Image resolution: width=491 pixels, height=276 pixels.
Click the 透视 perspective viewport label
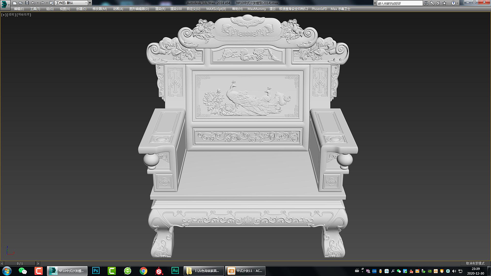coord(11,15)
